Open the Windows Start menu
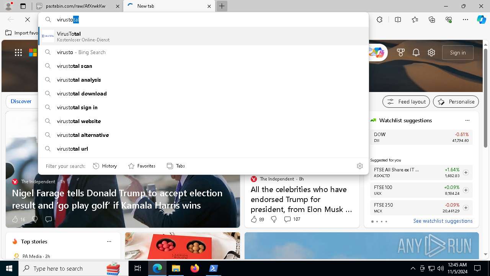 click(x=9, y=268)
